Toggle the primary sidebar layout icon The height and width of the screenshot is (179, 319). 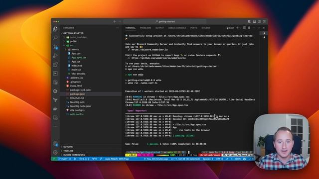coord(250,21)
